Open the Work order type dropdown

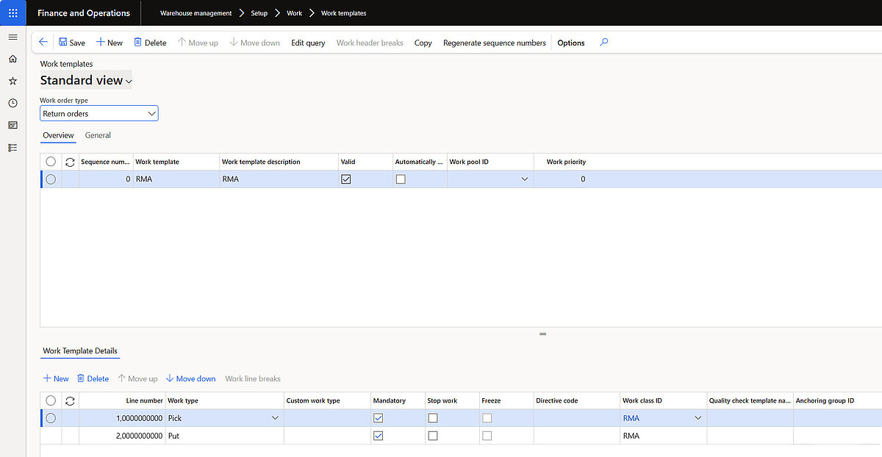[152, 113]
